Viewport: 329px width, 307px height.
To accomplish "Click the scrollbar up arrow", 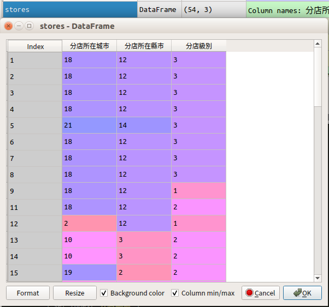I will click(x=318, y=44).
